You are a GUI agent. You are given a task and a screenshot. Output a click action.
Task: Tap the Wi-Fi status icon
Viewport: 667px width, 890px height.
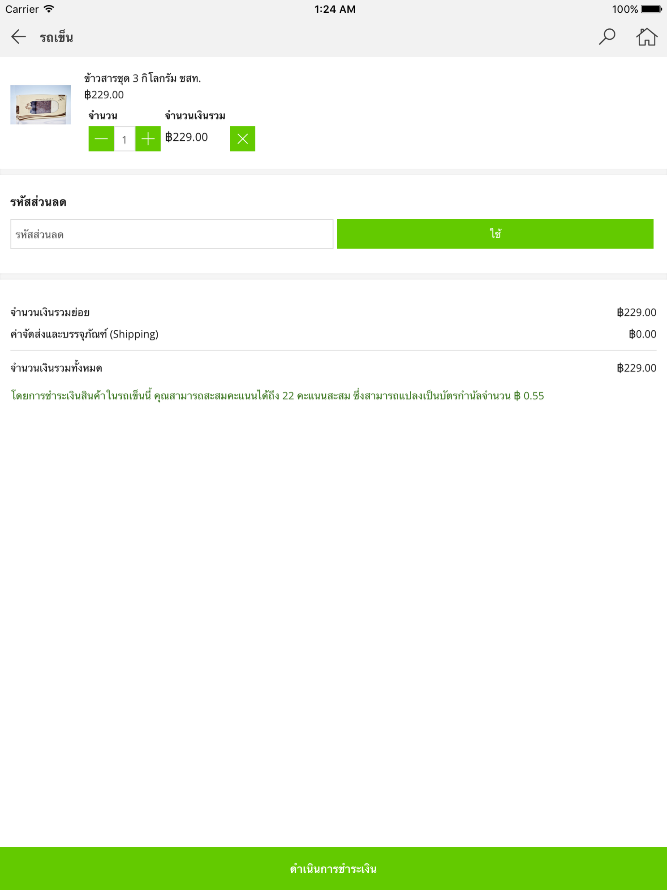(x=49, y=9)
